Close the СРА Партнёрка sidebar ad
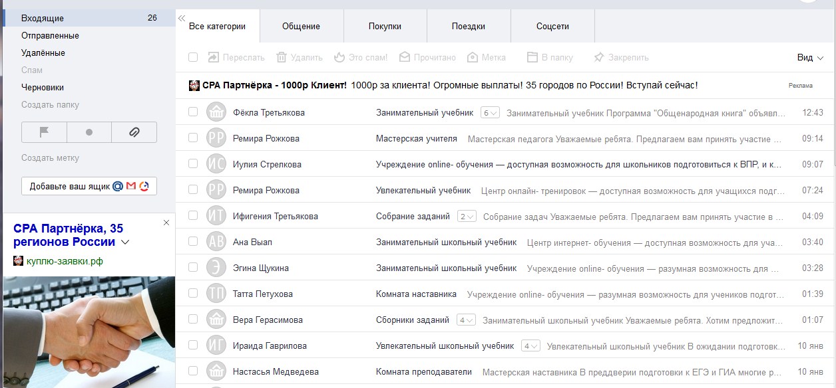836x388 pixels. tap(166, 223)
